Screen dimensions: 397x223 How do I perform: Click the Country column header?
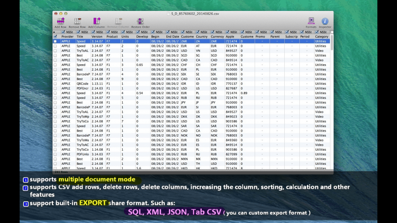tap(202, 36)
